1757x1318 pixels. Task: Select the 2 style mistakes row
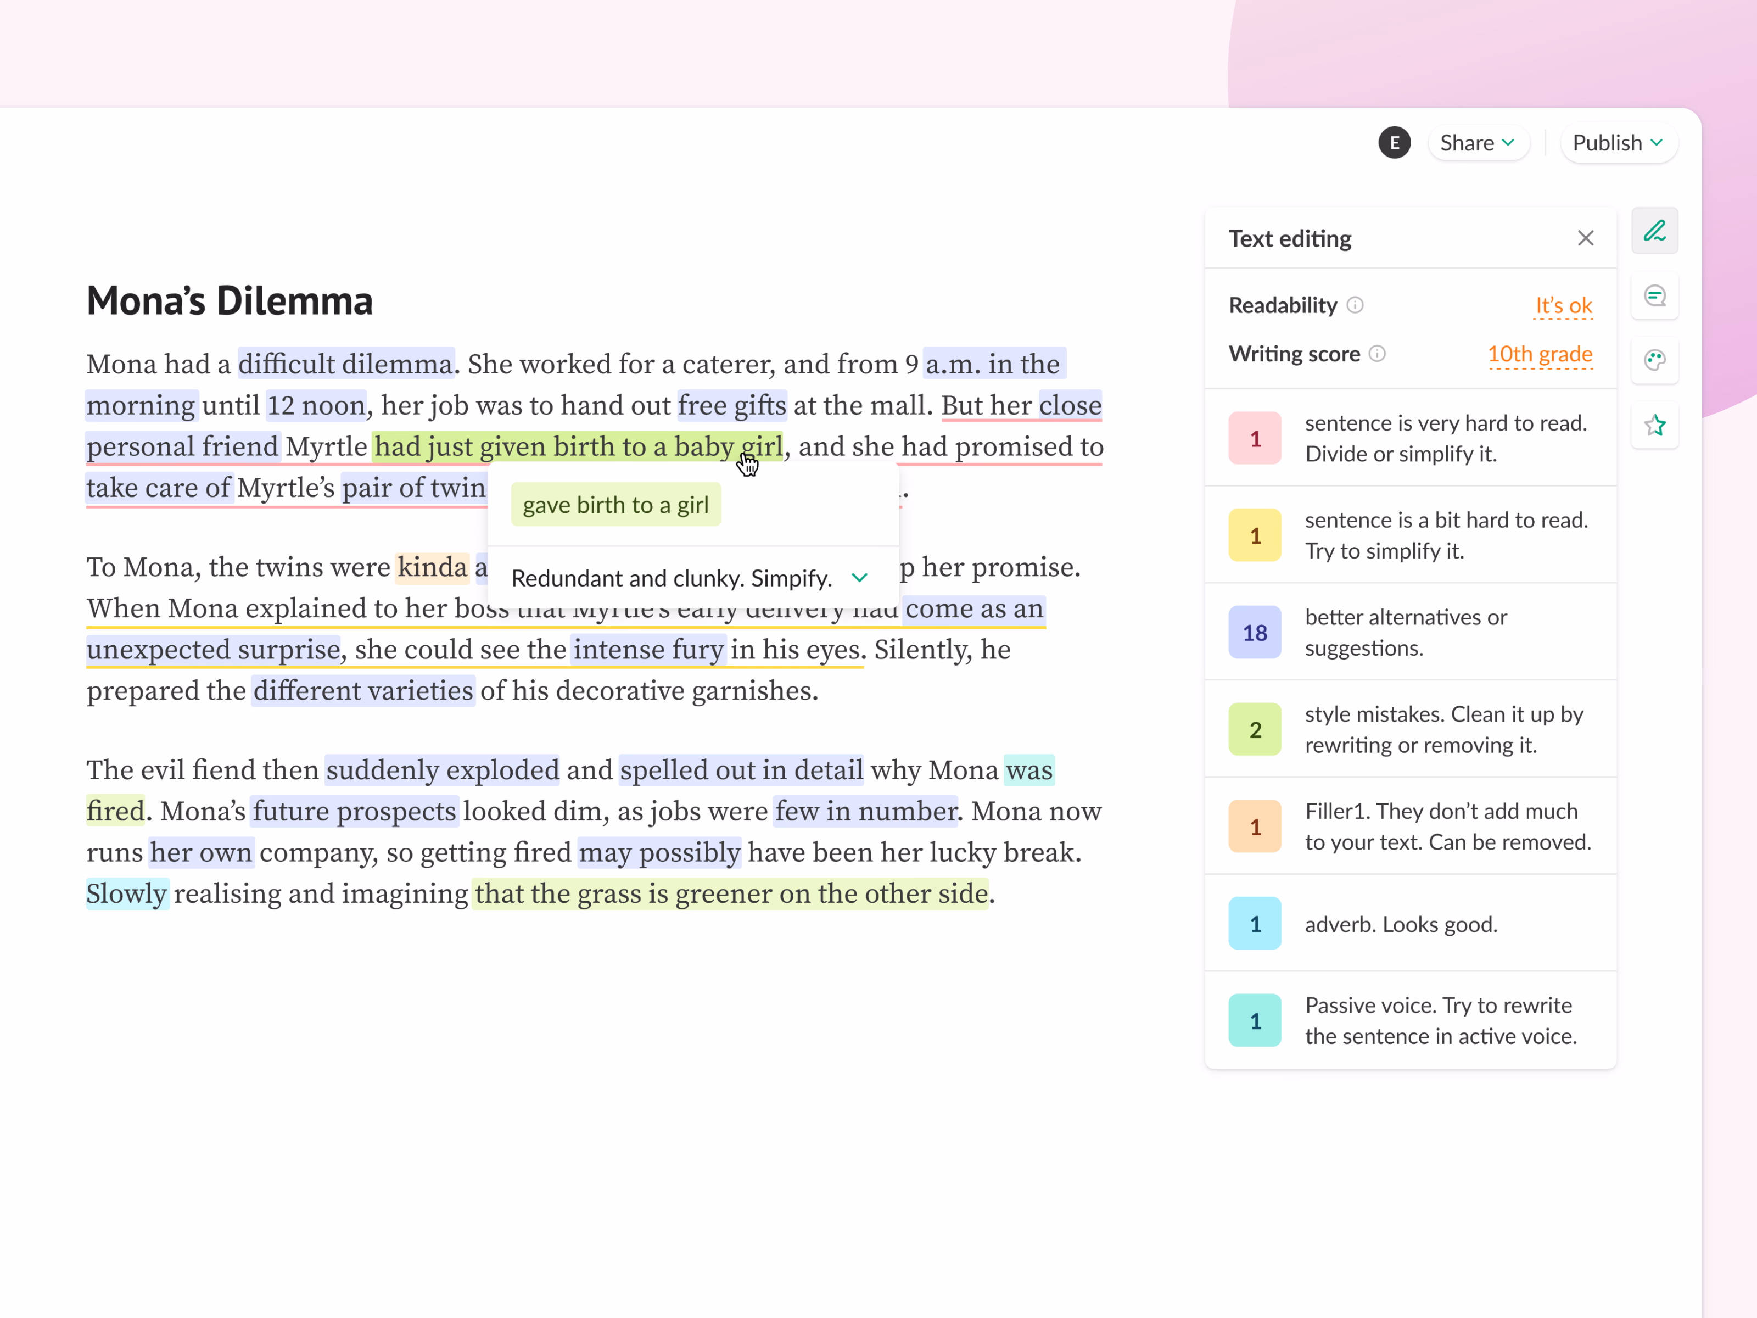[1411, 729]
